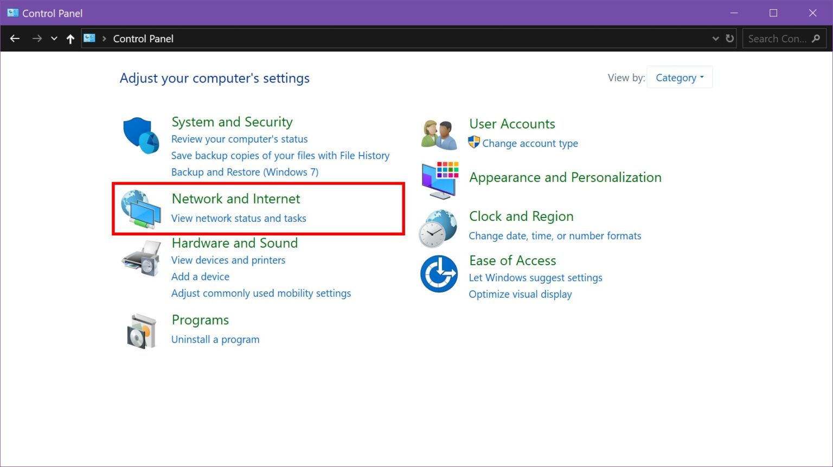This screenshot has height=467, width=833.
Task: Click the search magnifier icon
Action: coord(816,39)
